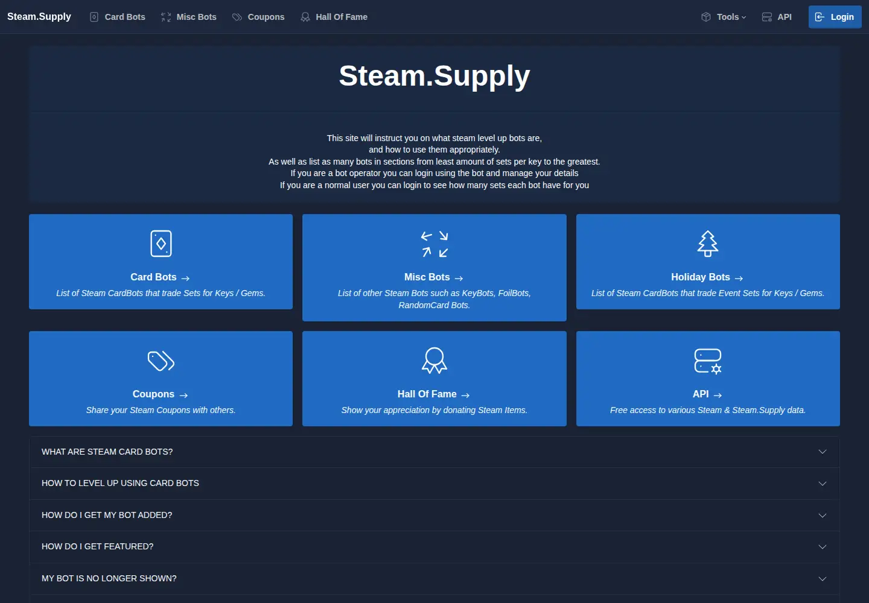Click the arrow next to the API tile title

(718, 395)
